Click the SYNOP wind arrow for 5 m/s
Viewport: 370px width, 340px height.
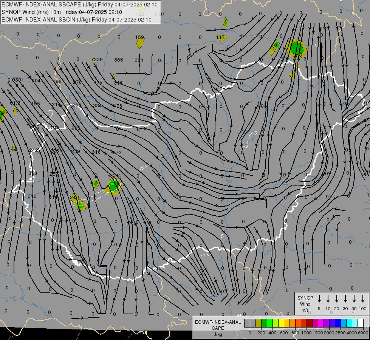point(319,299)
